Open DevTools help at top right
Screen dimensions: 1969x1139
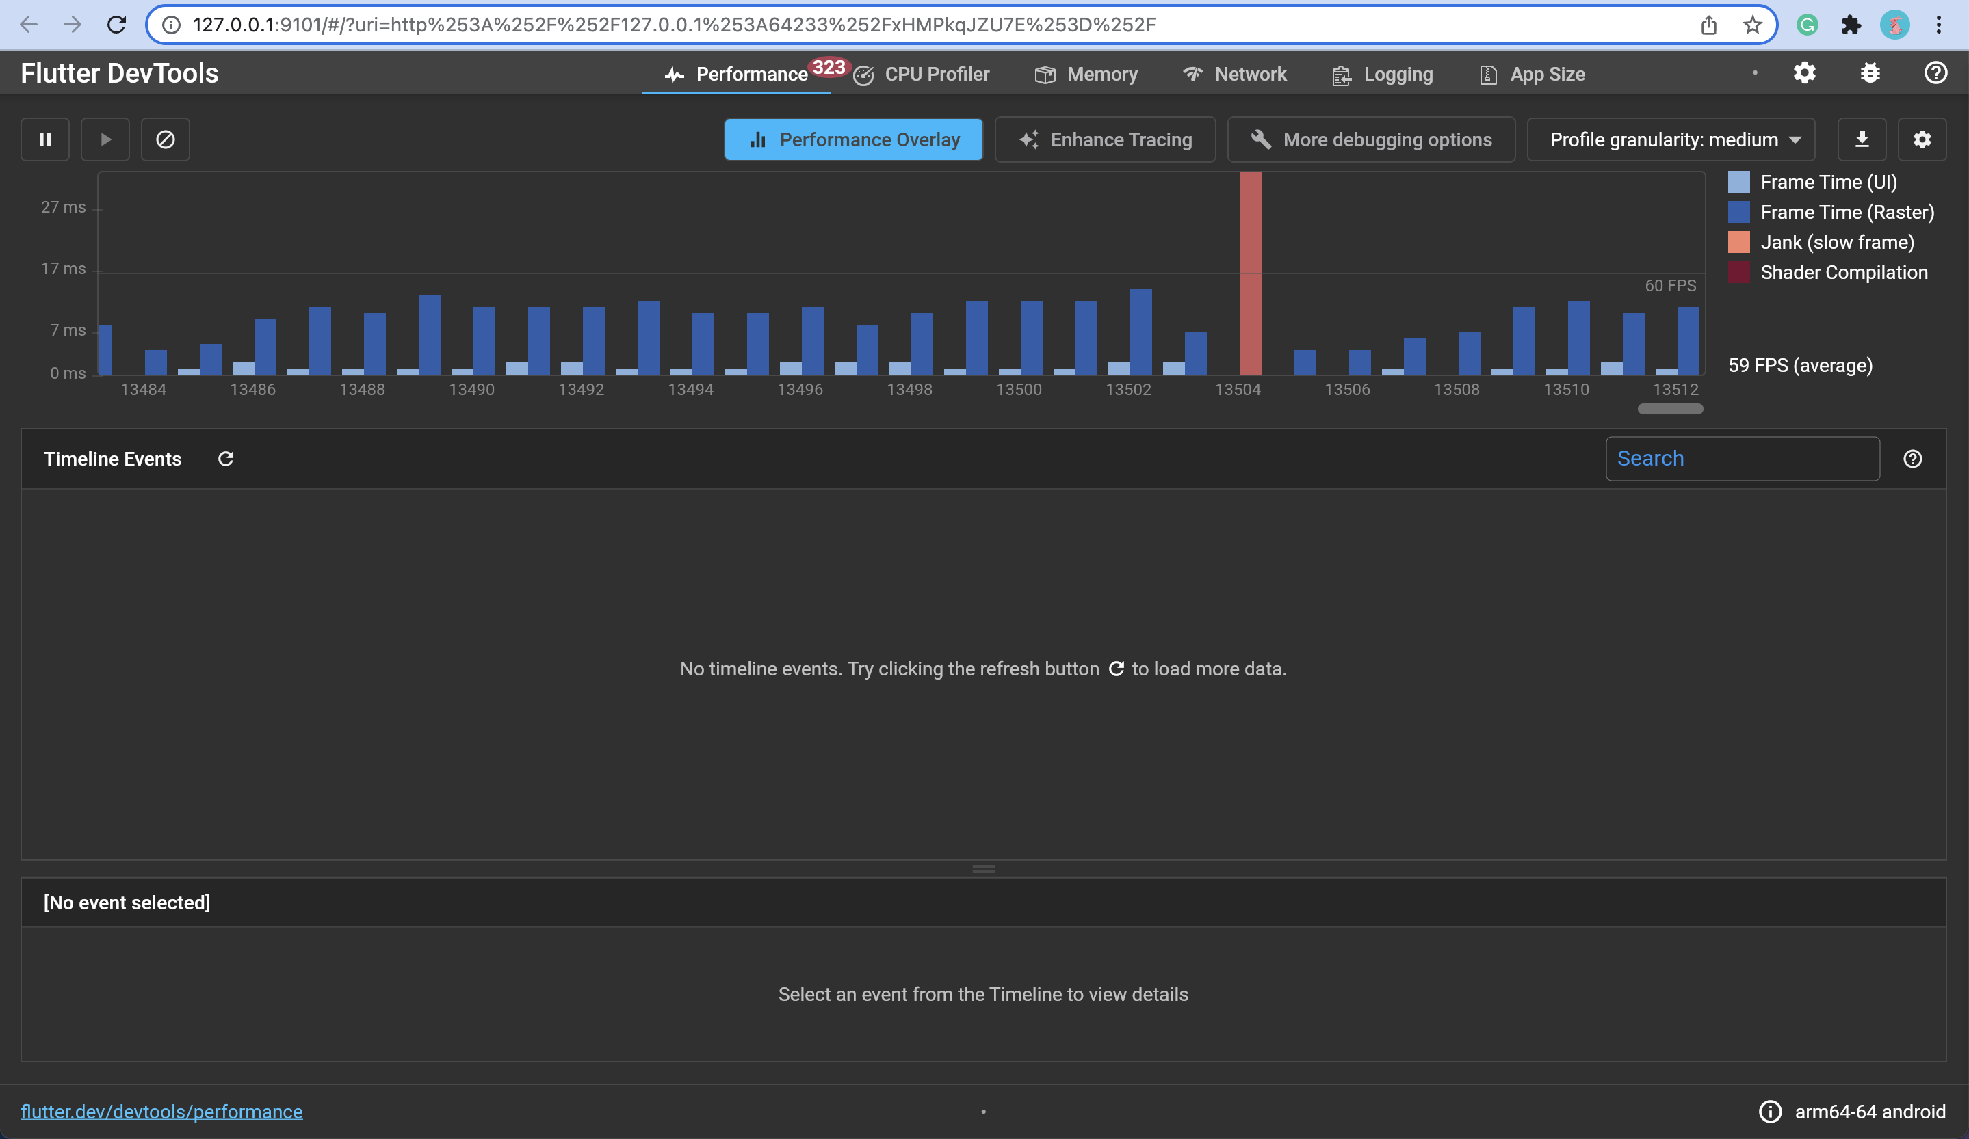point(1935,72)
